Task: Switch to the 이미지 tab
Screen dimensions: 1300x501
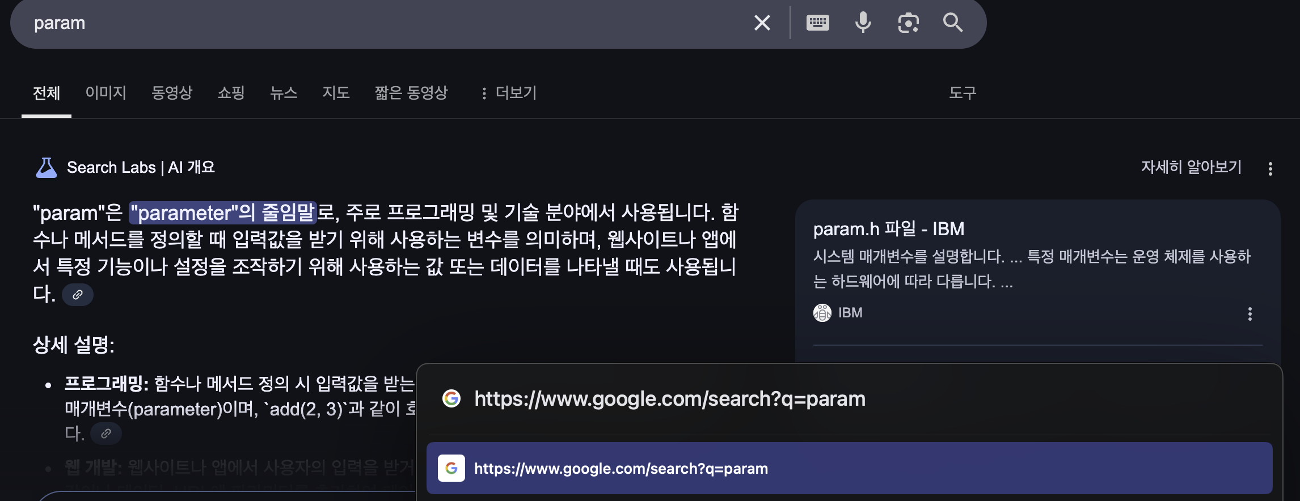Action: [x=106, y=92]
